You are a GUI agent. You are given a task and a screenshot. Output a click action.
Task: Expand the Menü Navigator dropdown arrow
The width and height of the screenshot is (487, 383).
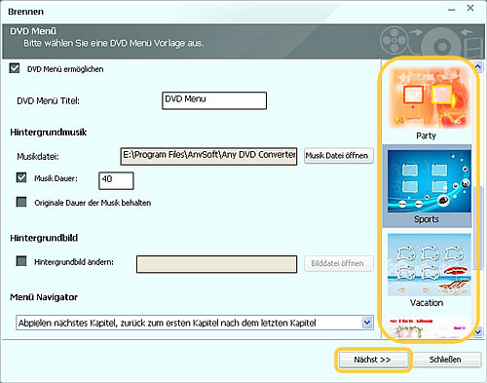(367, 323)
